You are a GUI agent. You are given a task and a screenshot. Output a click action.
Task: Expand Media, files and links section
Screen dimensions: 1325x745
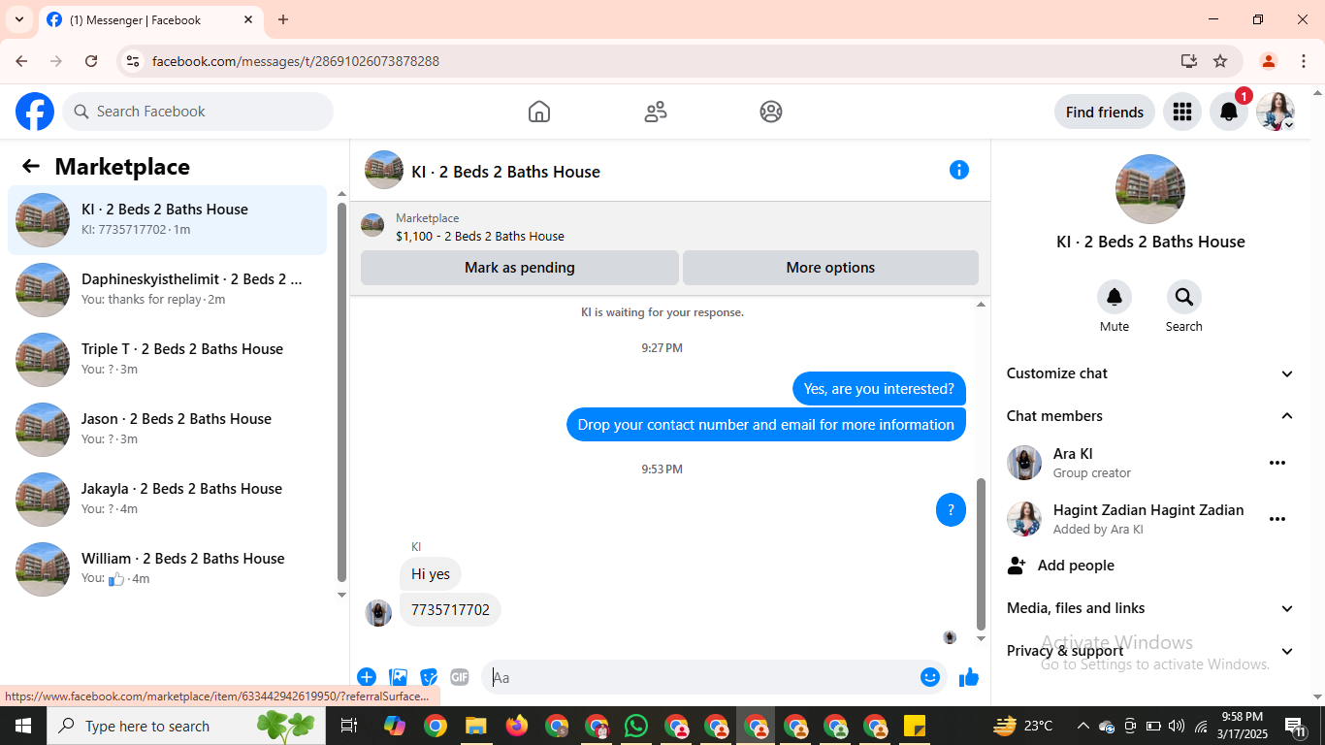click(x=1150, y=608)
